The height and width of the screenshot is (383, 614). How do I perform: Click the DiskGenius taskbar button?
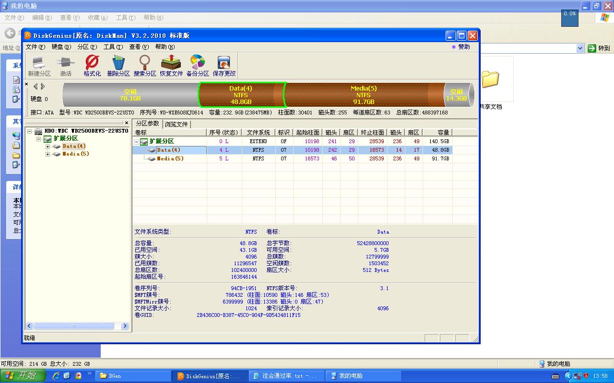pos(210,376)
